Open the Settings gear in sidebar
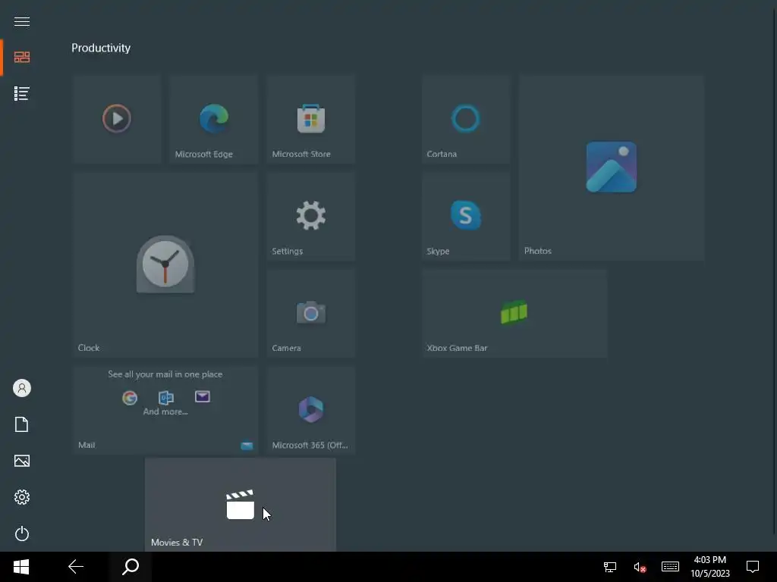777x582 pixels. (x=22, y=497)
